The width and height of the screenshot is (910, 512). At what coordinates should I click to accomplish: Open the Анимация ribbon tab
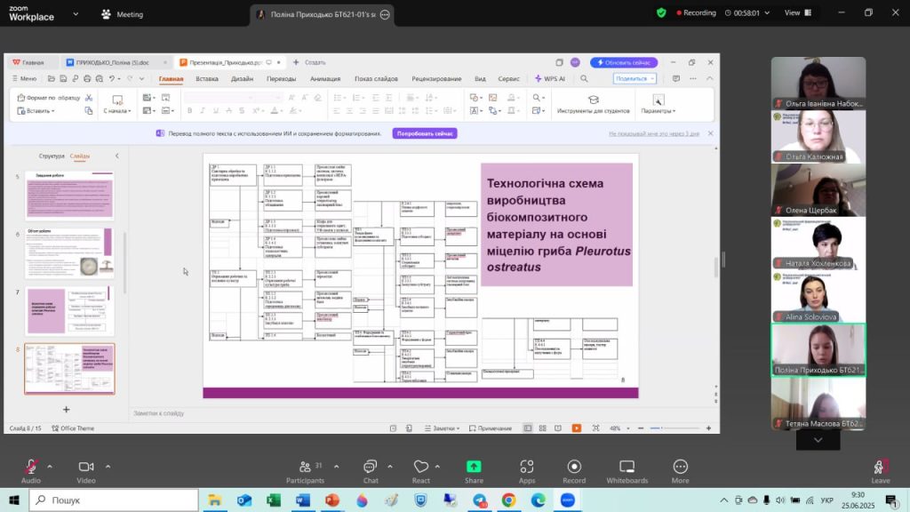pyautogui.click(x=325, y=78)
